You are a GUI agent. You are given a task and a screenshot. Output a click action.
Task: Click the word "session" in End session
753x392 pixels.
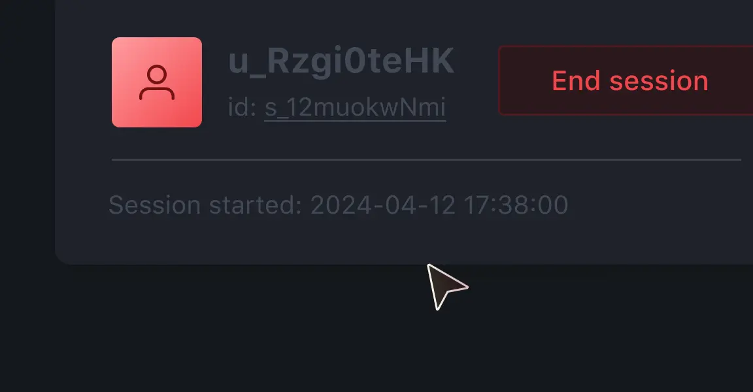coord(659,81)
